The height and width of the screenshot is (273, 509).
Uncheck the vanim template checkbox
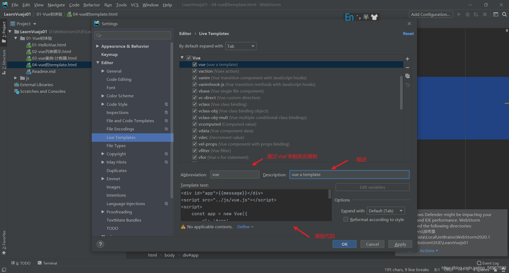coord(195,78)
